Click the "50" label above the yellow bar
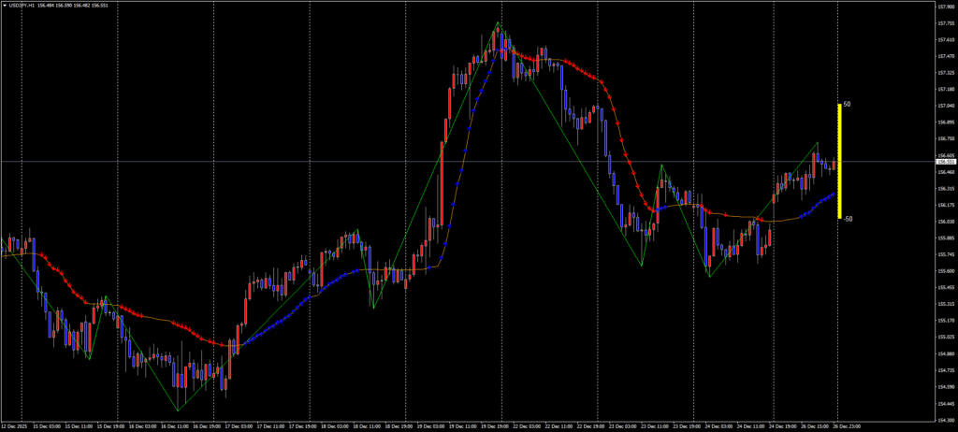958x432 pixels. coord(847,105)
